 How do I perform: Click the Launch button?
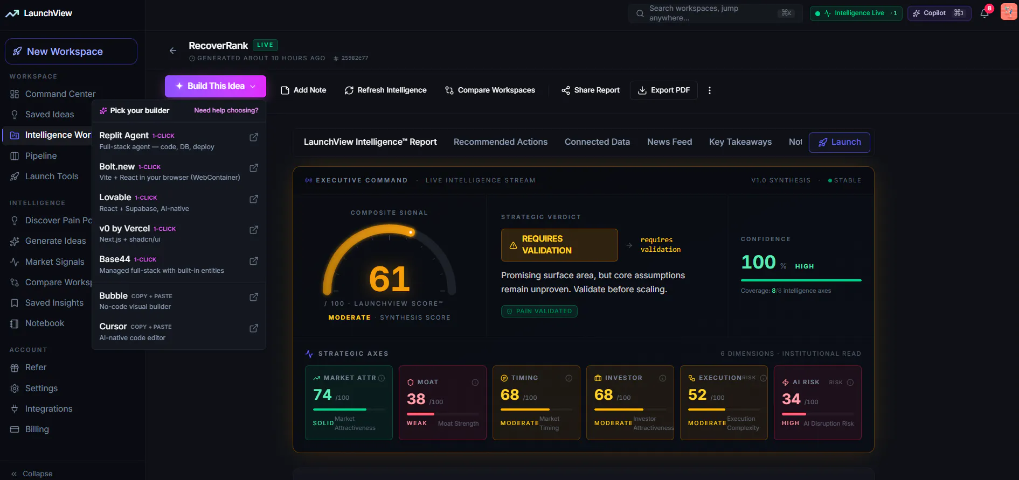pyautogui.click(x=840, y=143)
